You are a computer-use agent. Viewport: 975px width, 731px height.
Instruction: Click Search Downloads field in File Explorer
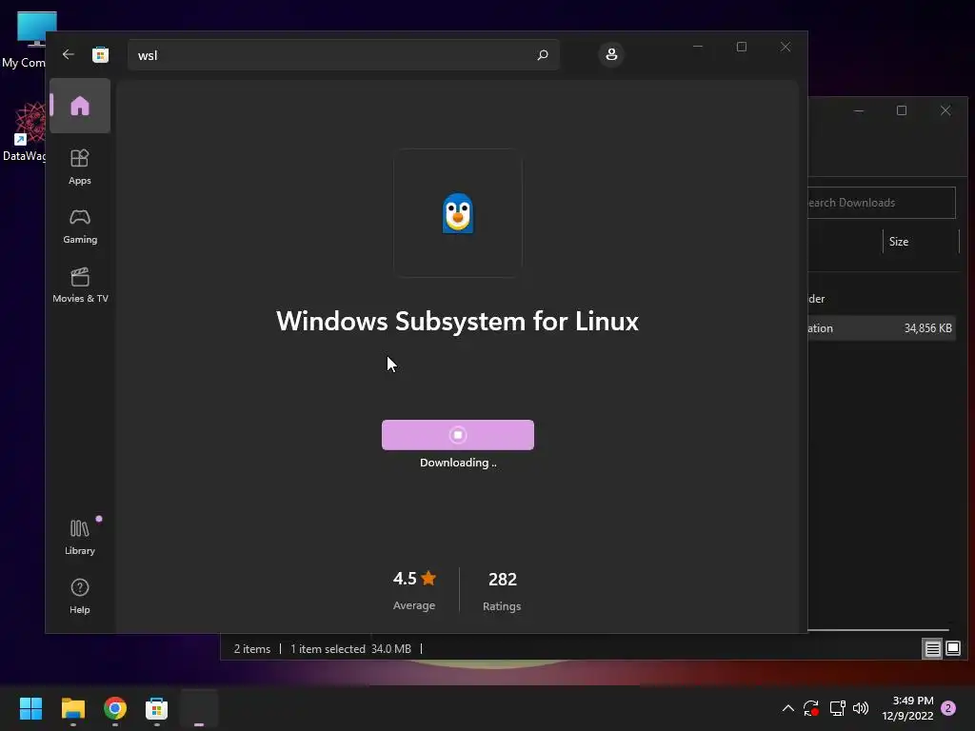coord(882,203)
